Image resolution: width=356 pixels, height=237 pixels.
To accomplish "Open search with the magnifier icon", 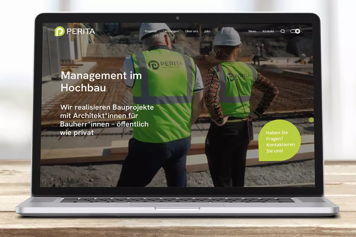I will click(283, 31).
